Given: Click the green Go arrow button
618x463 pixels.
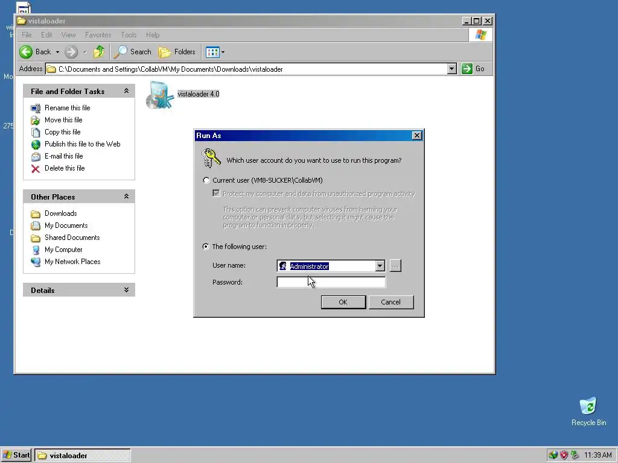Looking at the screenshot, I should [x=467, y=69].
